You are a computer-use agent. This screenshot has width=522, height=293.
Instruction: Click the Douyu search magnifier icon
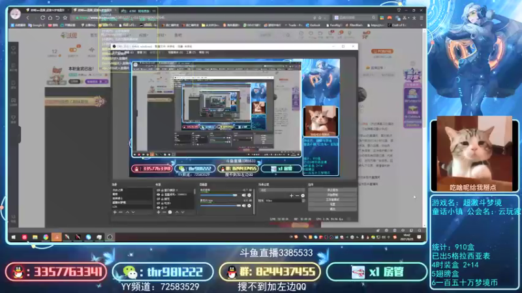[288, 35]
